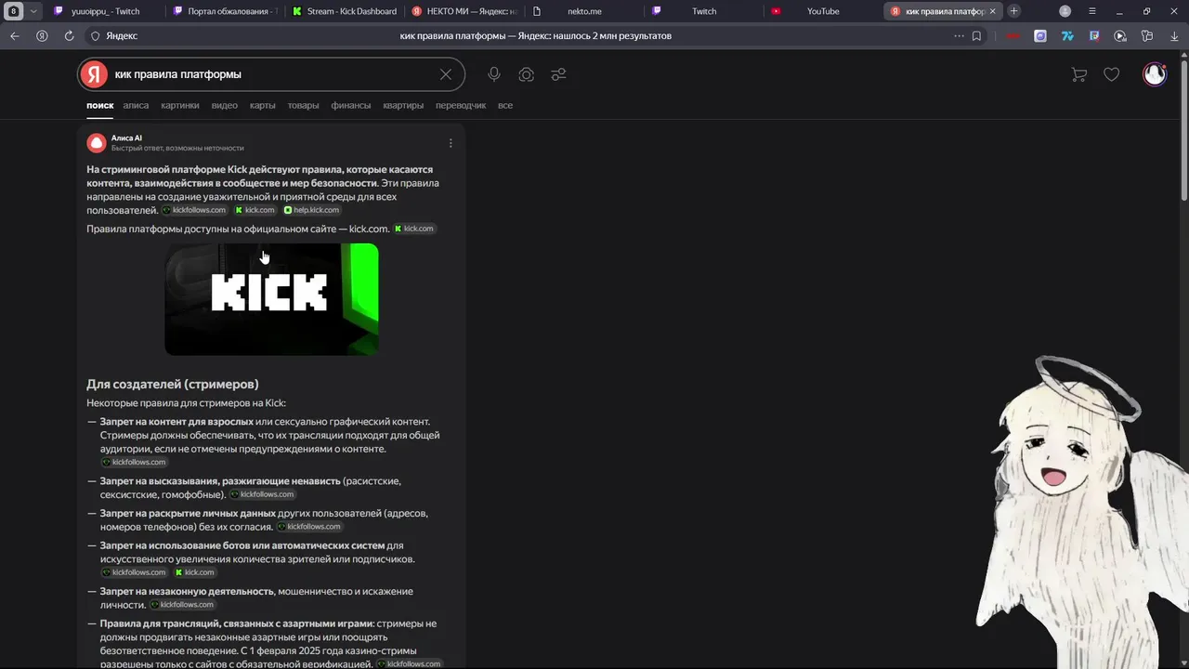The width and height of the screenshot is (1189, 669).
Task: Switch to the Портал обжалования tab
Action: (x=223, y=11)
